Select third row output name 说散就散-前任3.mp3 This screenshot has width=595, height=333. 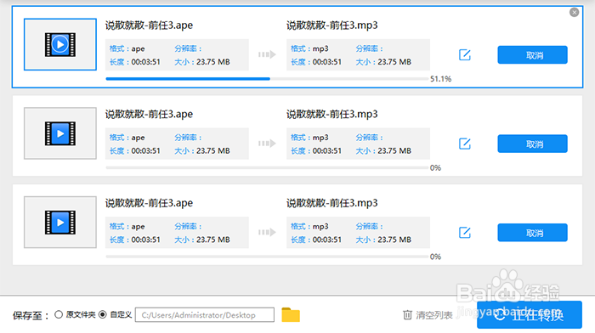pyautogui.click(x=332, y=203)
